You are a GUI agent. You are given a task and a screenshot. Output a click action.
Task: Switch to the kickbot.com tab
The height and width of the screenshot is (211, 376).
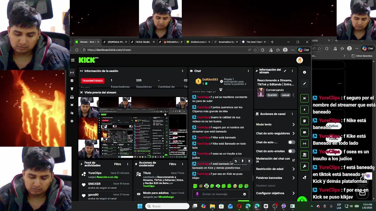click(199, 42)
